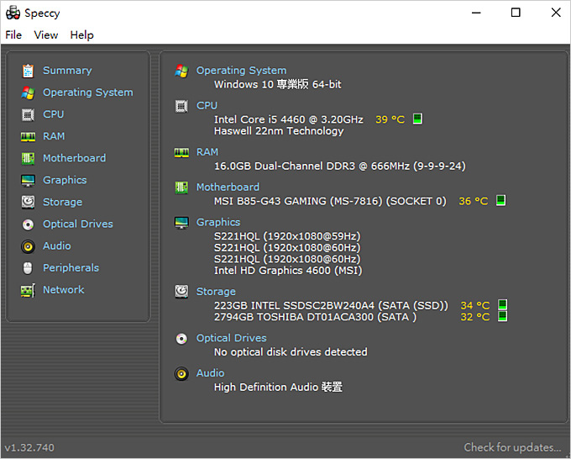The width and height of the screenshot is (571, 459).
Task: Click the Intel SSD temperature indicator beside 34 °C
Action: (x=502, y=304)
